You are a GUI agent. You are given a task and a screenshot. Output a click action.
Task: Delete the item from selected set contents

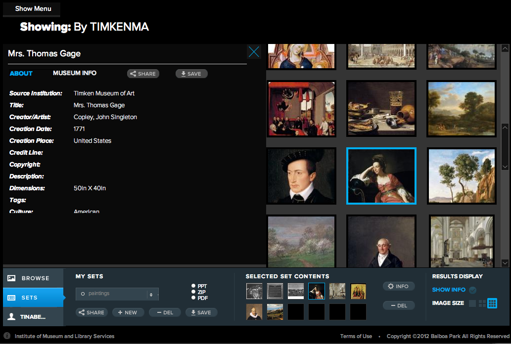[x=399, y=305]
